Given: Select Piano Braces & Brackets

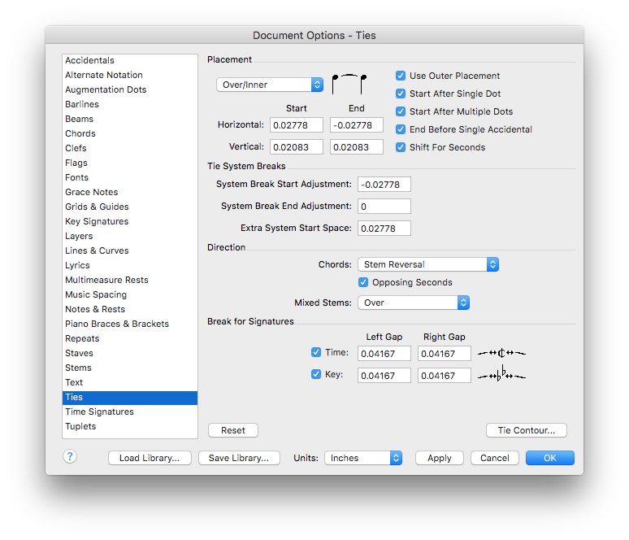Looking at the screenshot, I should click(x=130, y=324).
